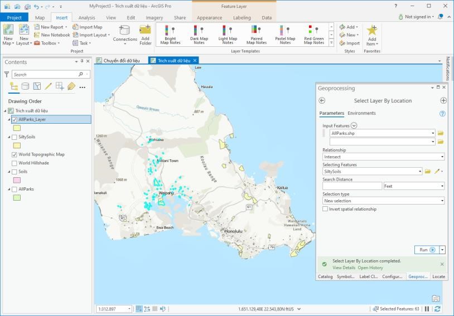The height and width of the screenshot is (316, 454).
Task: Open Selection type dropdown
Action: (442, 201)
